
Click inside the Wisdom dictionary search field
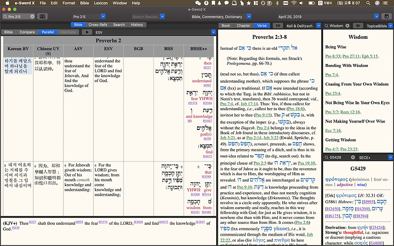[x=337, y=26]
